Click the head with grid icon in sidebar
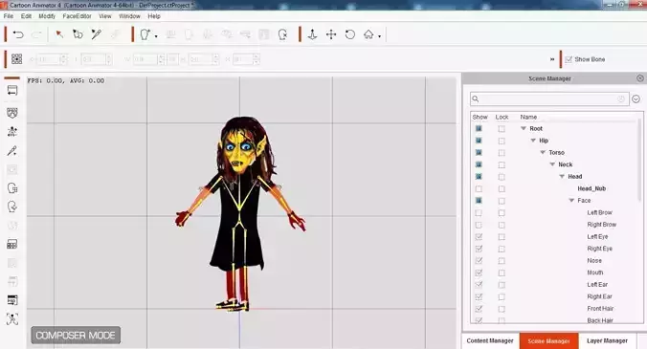Viewport: 647px width, 349px height. click(x=12, y=188)
